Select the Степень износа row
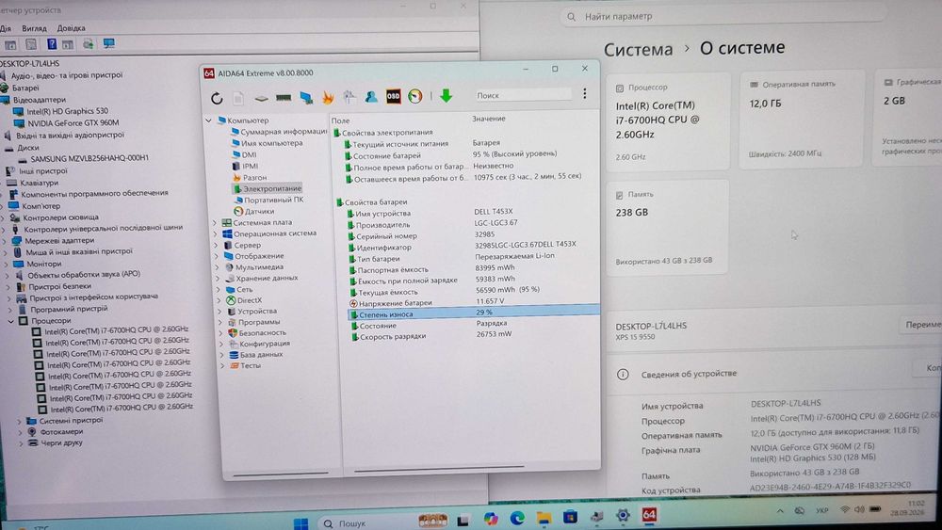 point(474,313)
